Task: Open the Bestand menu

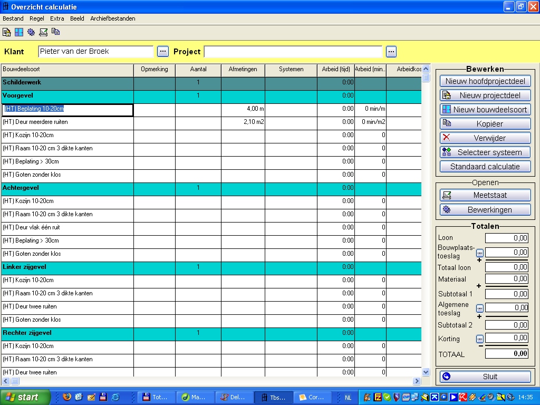Action: [13, 18]
